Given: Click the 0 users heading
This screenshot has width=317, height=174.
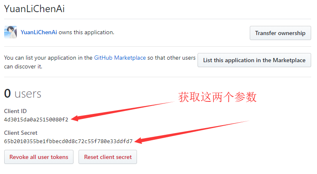Looking at the screenshot, I should (x=23, y=93).
